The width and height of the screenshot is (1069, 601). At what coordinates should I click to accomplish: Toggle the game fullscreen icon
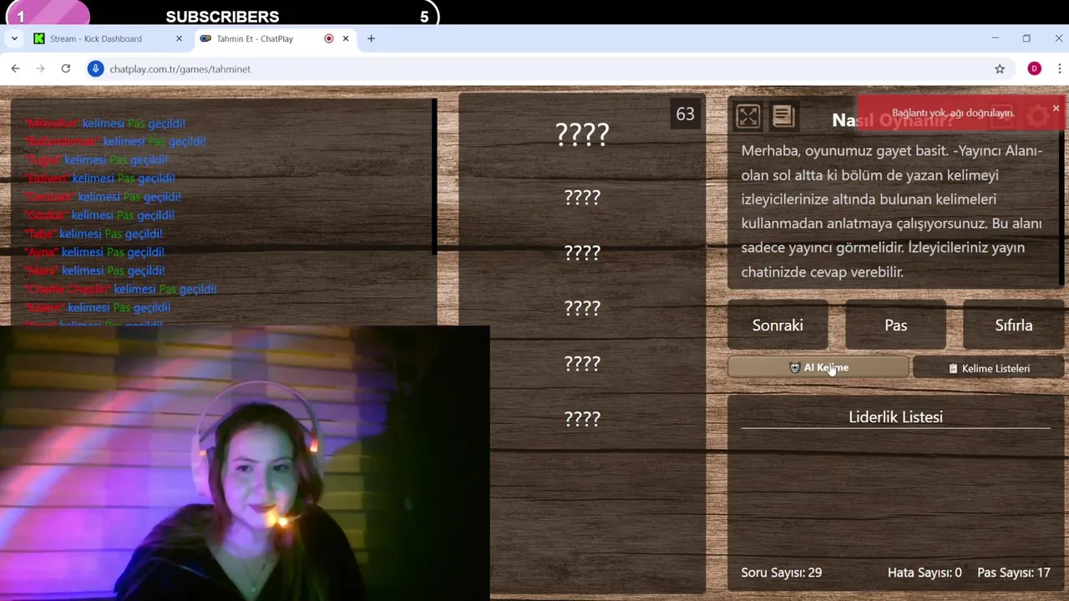pos(748,116)
